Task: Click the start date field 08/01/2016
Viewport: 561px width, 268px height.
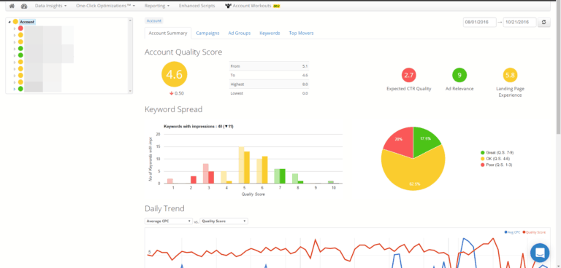Action: [479, 22]
